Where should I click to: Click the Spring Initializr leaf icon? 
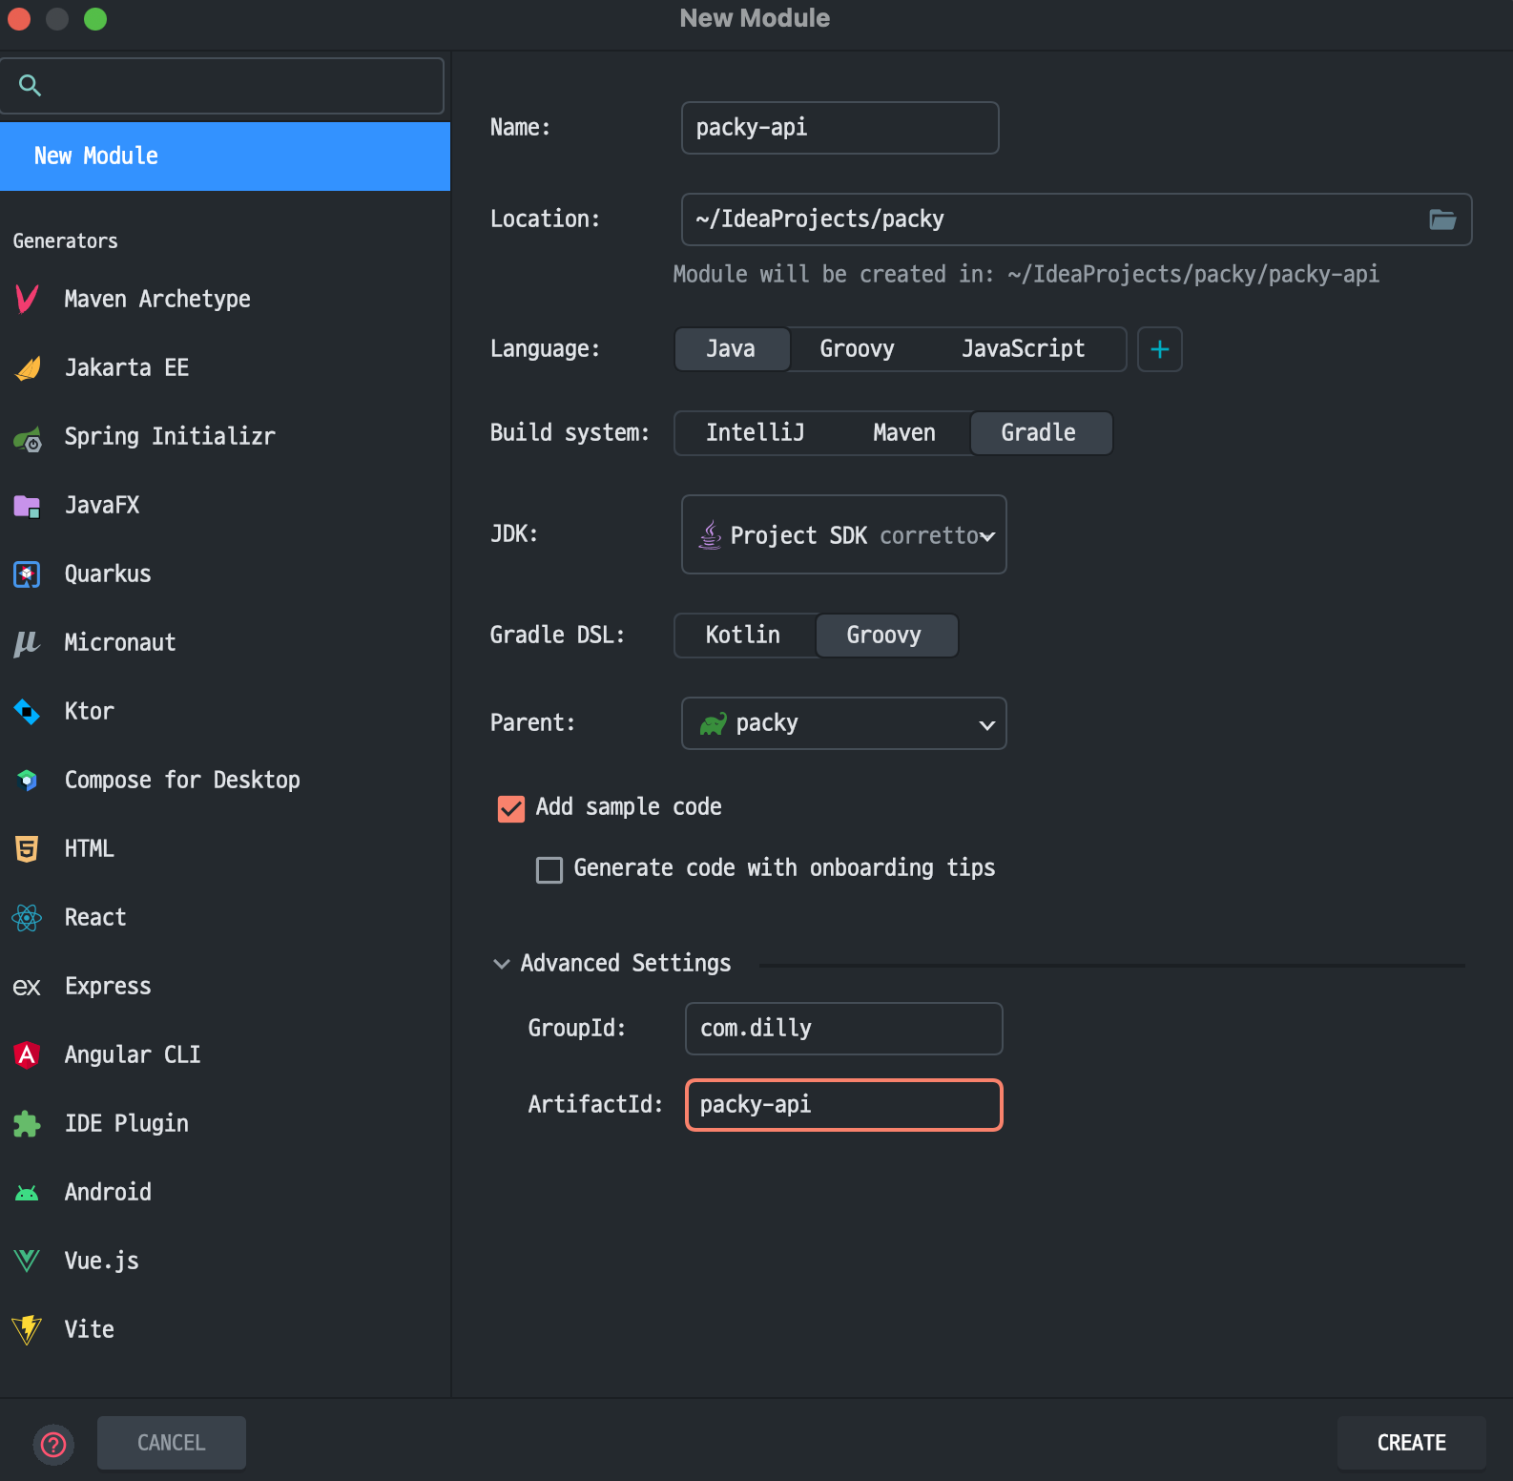tap(28, 438)
